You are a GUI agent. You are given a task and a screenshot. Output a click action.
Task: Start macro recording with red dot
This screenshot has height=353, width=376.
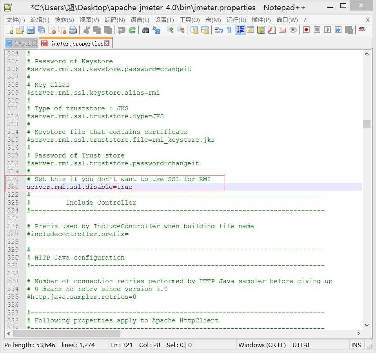click(x=306, y=30)
